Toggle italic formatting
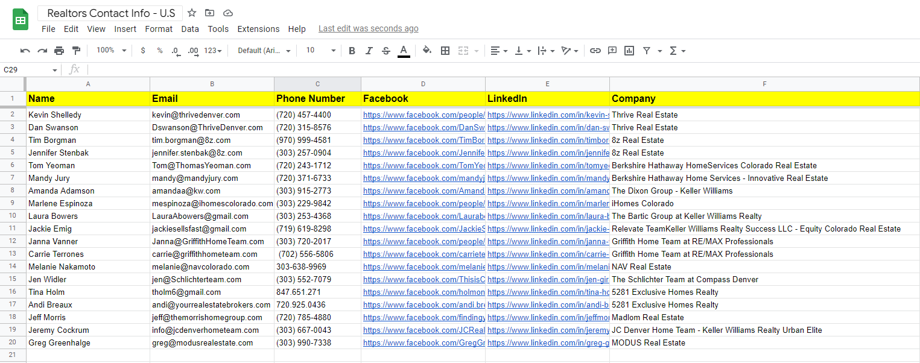Viewport: 920px width, 363px height. coord(369,51)
